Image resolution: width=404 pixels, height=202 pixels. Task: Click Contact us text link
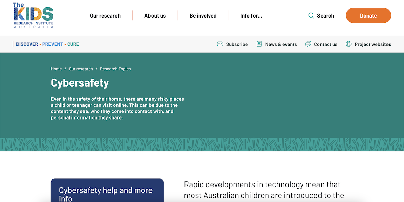click(x=325, y=44)
